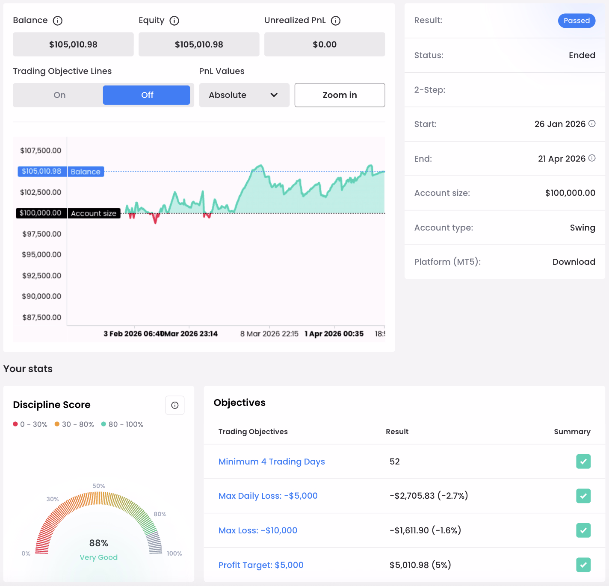Click the green 80 - 100% legend dot
Viewport: 609px width, 586px height.
103,424
